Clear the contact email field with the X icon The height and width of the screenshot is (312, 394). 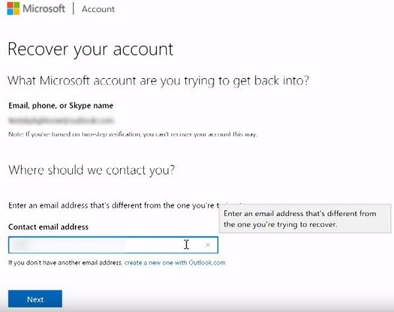tap(208, 245)
